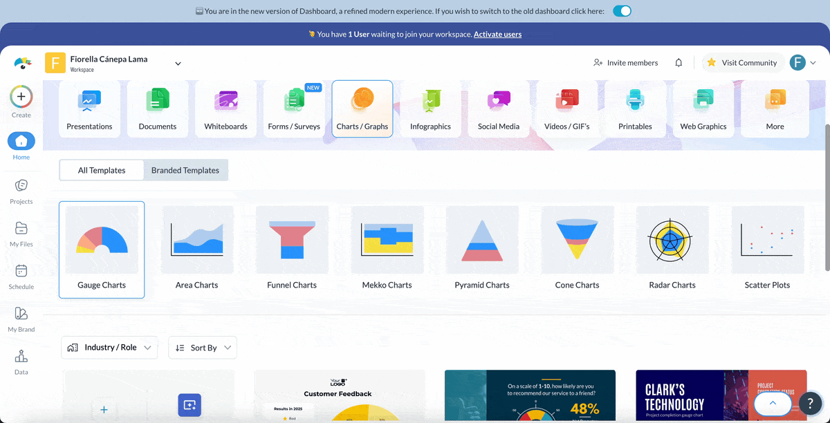Open the Visit Community button
The width and height of the screenshot is (830, 423).
click(742, 63)
